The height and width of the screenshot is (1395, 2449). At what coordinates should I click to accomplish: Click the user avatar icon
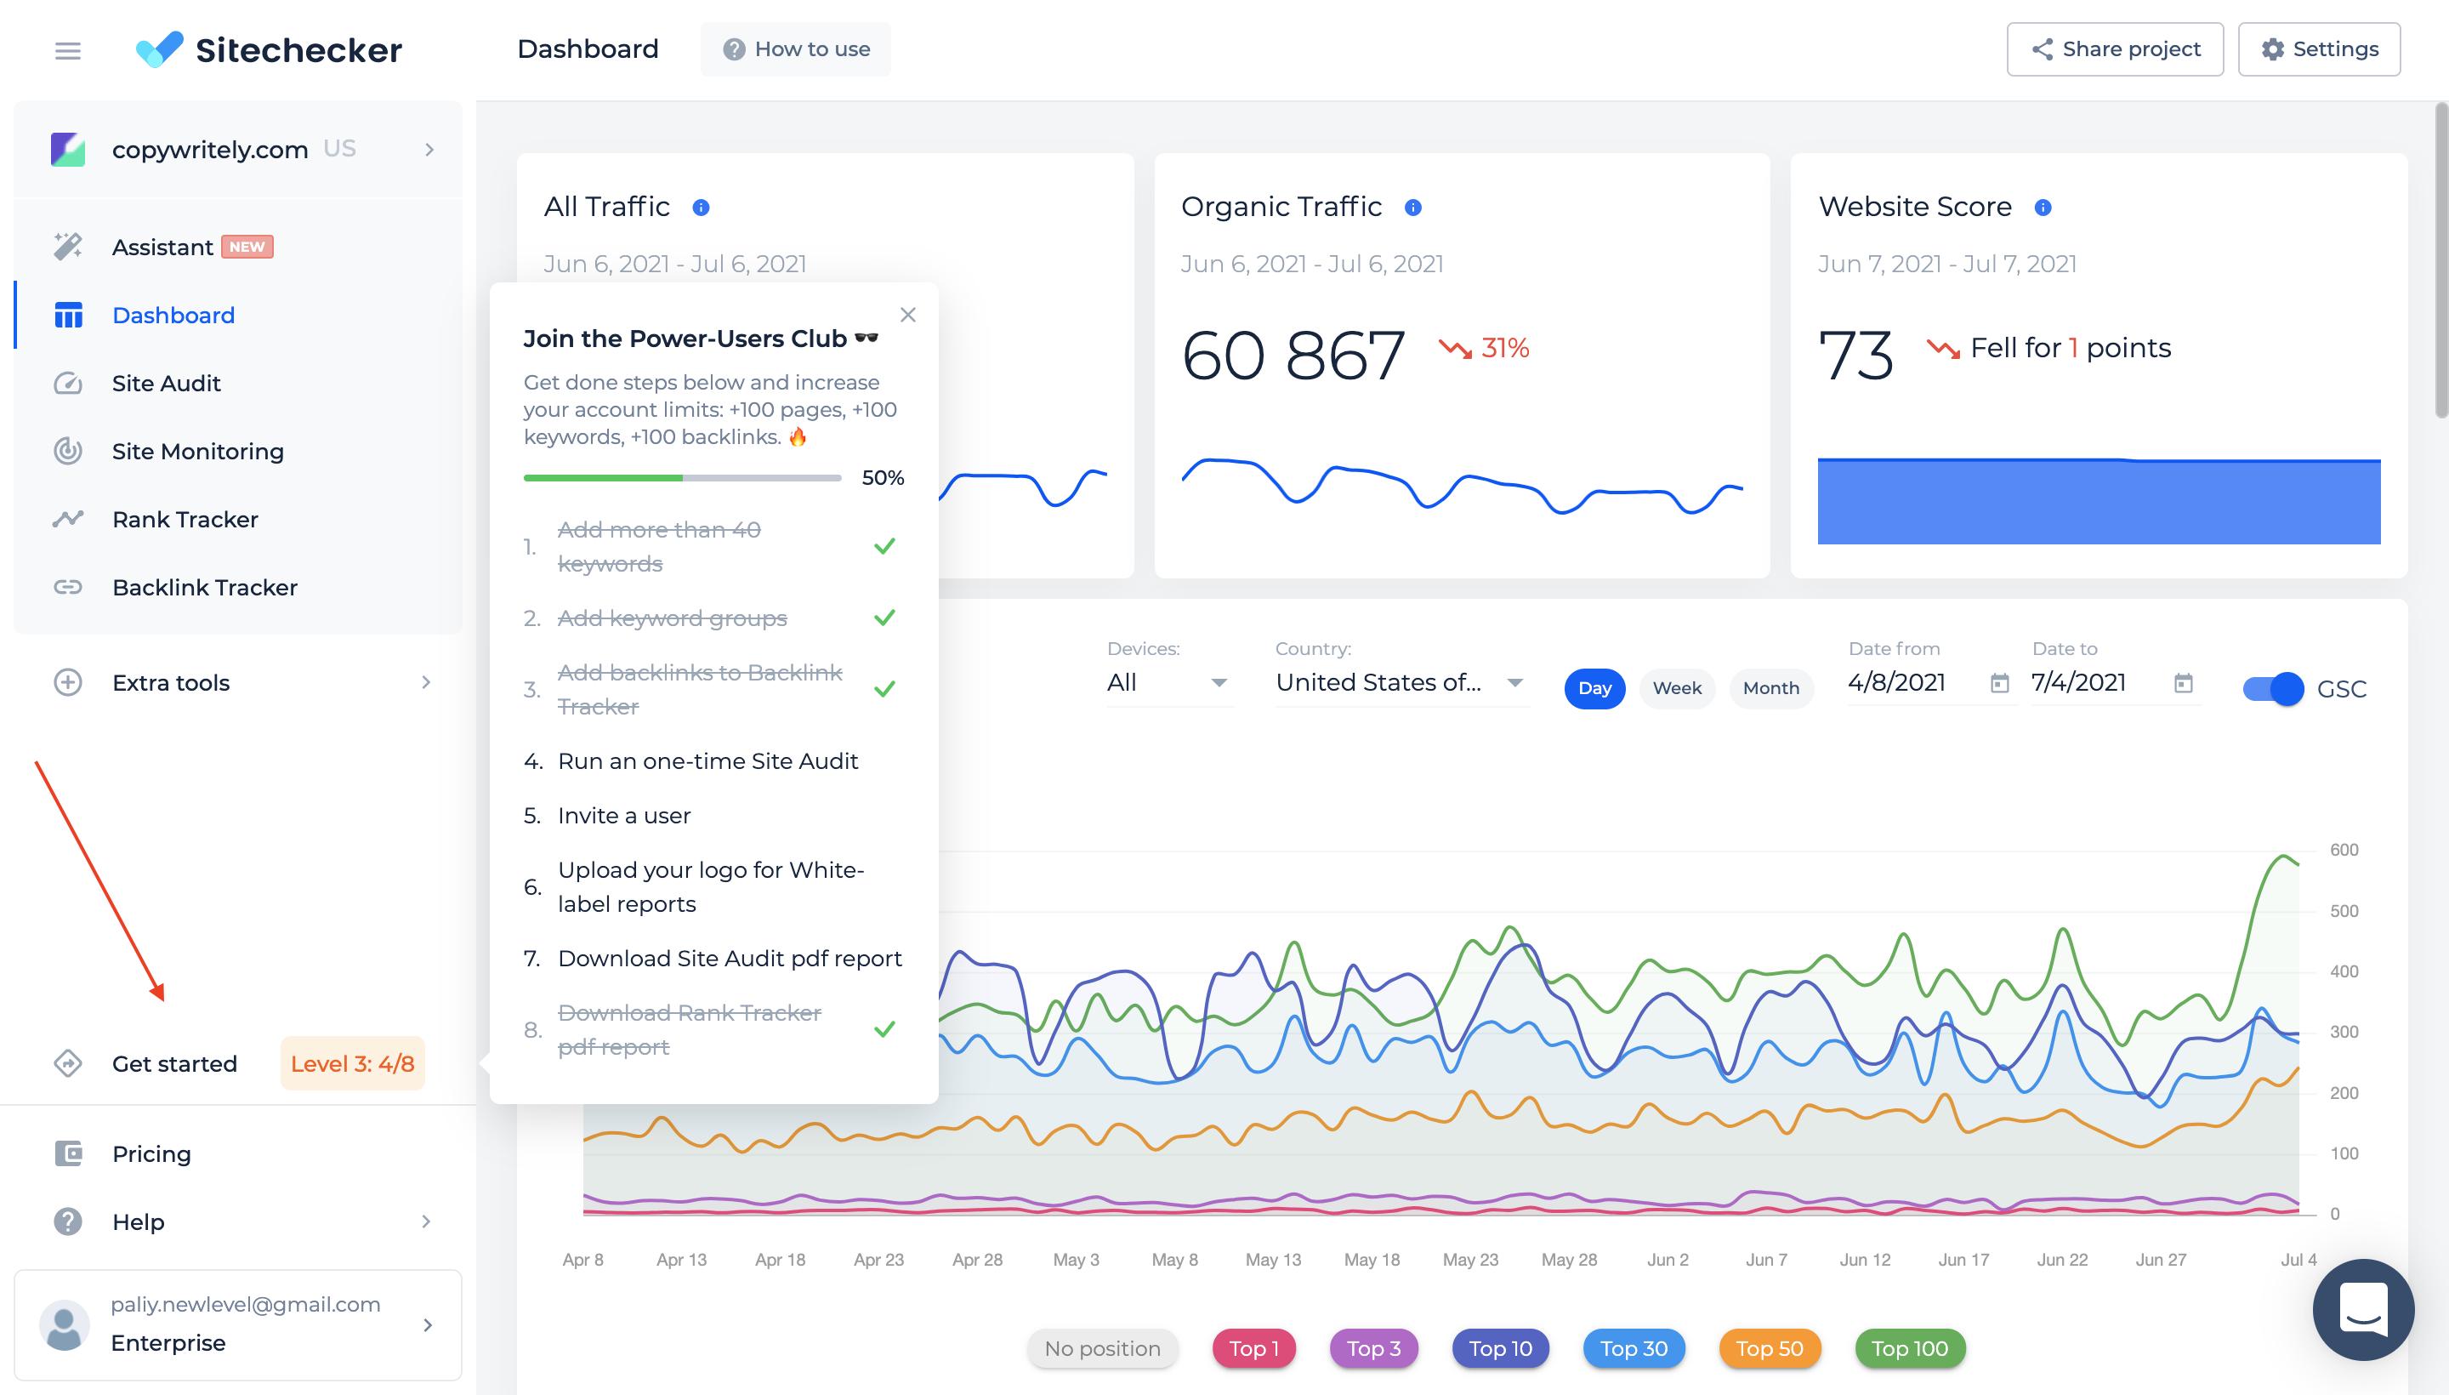[x=64, y=1325]
